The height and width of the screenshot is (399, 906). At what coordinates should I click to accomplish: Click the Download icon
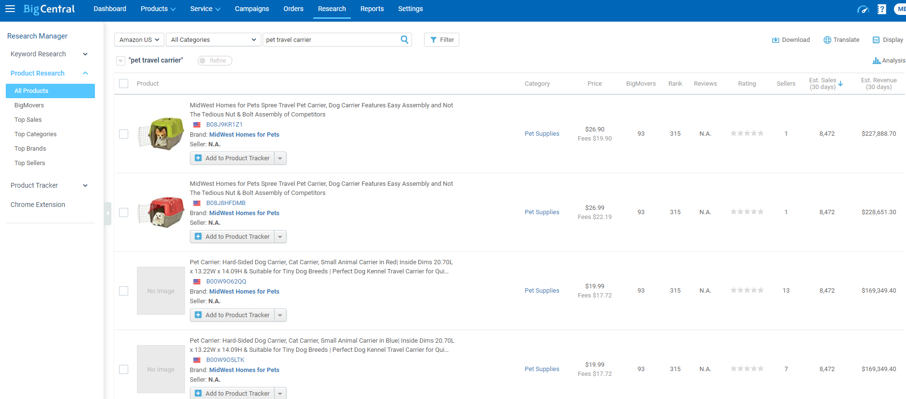[x=775, y=40]
